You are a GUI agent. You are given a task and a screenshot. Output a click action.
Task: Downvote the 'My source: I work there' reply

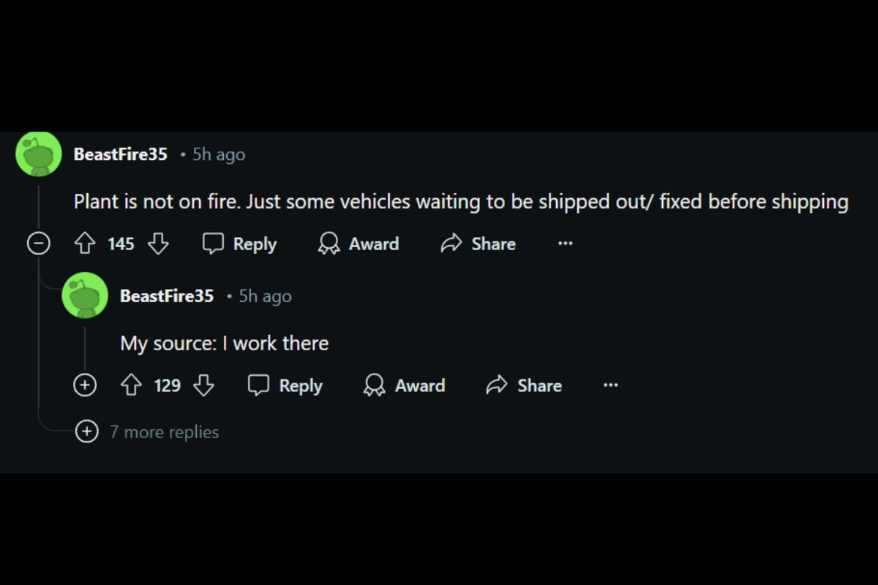203,385
